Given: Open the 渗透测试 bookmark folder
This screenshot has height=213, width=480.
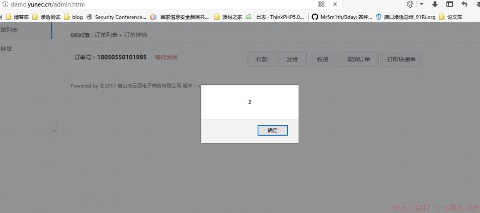Looking at the screenshot, I should (x=46, y=17).
